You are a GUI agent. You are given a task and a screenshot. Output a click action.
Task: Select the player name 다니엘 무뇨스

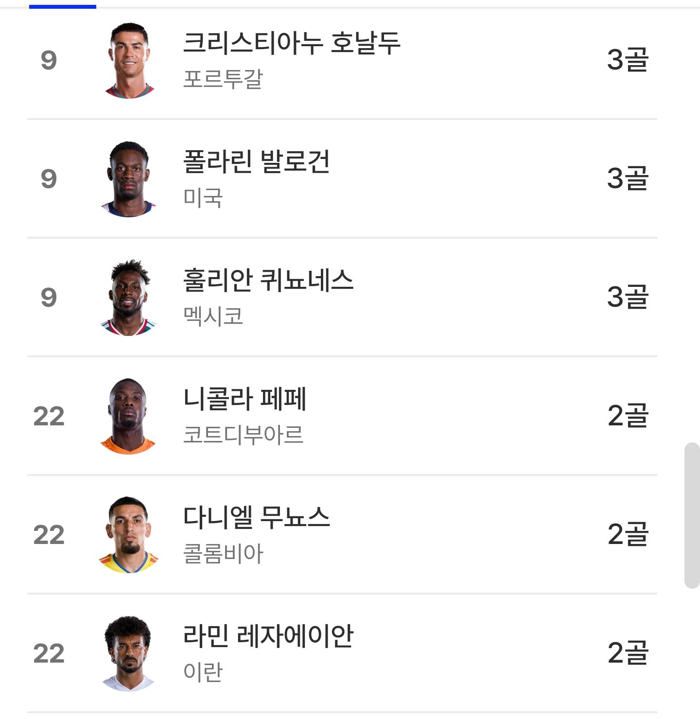coord(257,517)
